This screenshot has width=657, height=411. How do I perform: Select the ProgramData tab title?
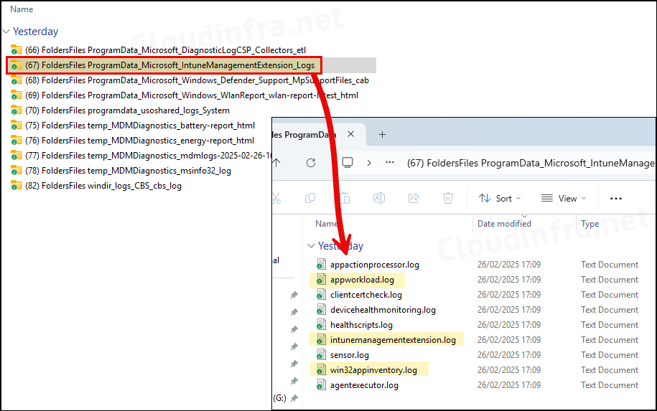point(304,135)
